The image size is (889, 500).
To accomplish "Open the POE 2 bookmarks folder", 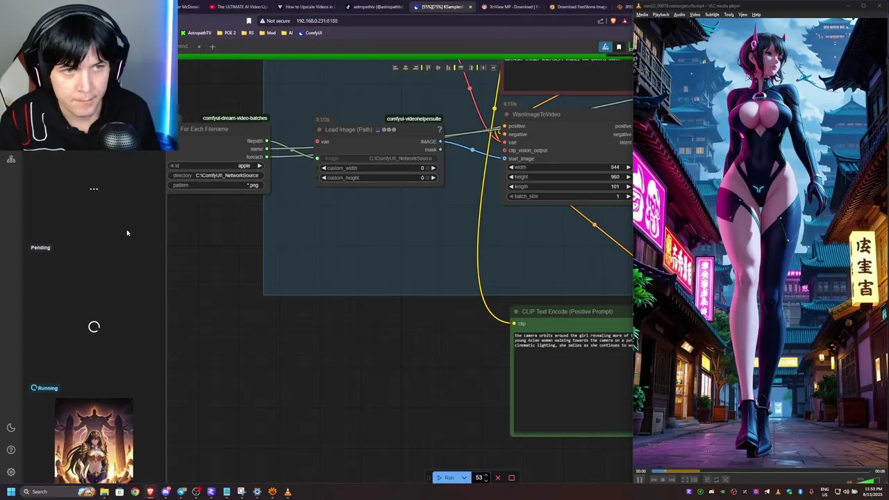I will pos(226,33).
